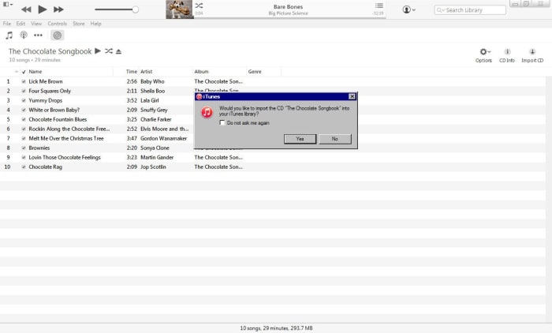Image resolution: width=552 pixels, height=333 pixels.
Task: Click the status bar text 10 songs, 29 minutes
Action: click(276, 328)
